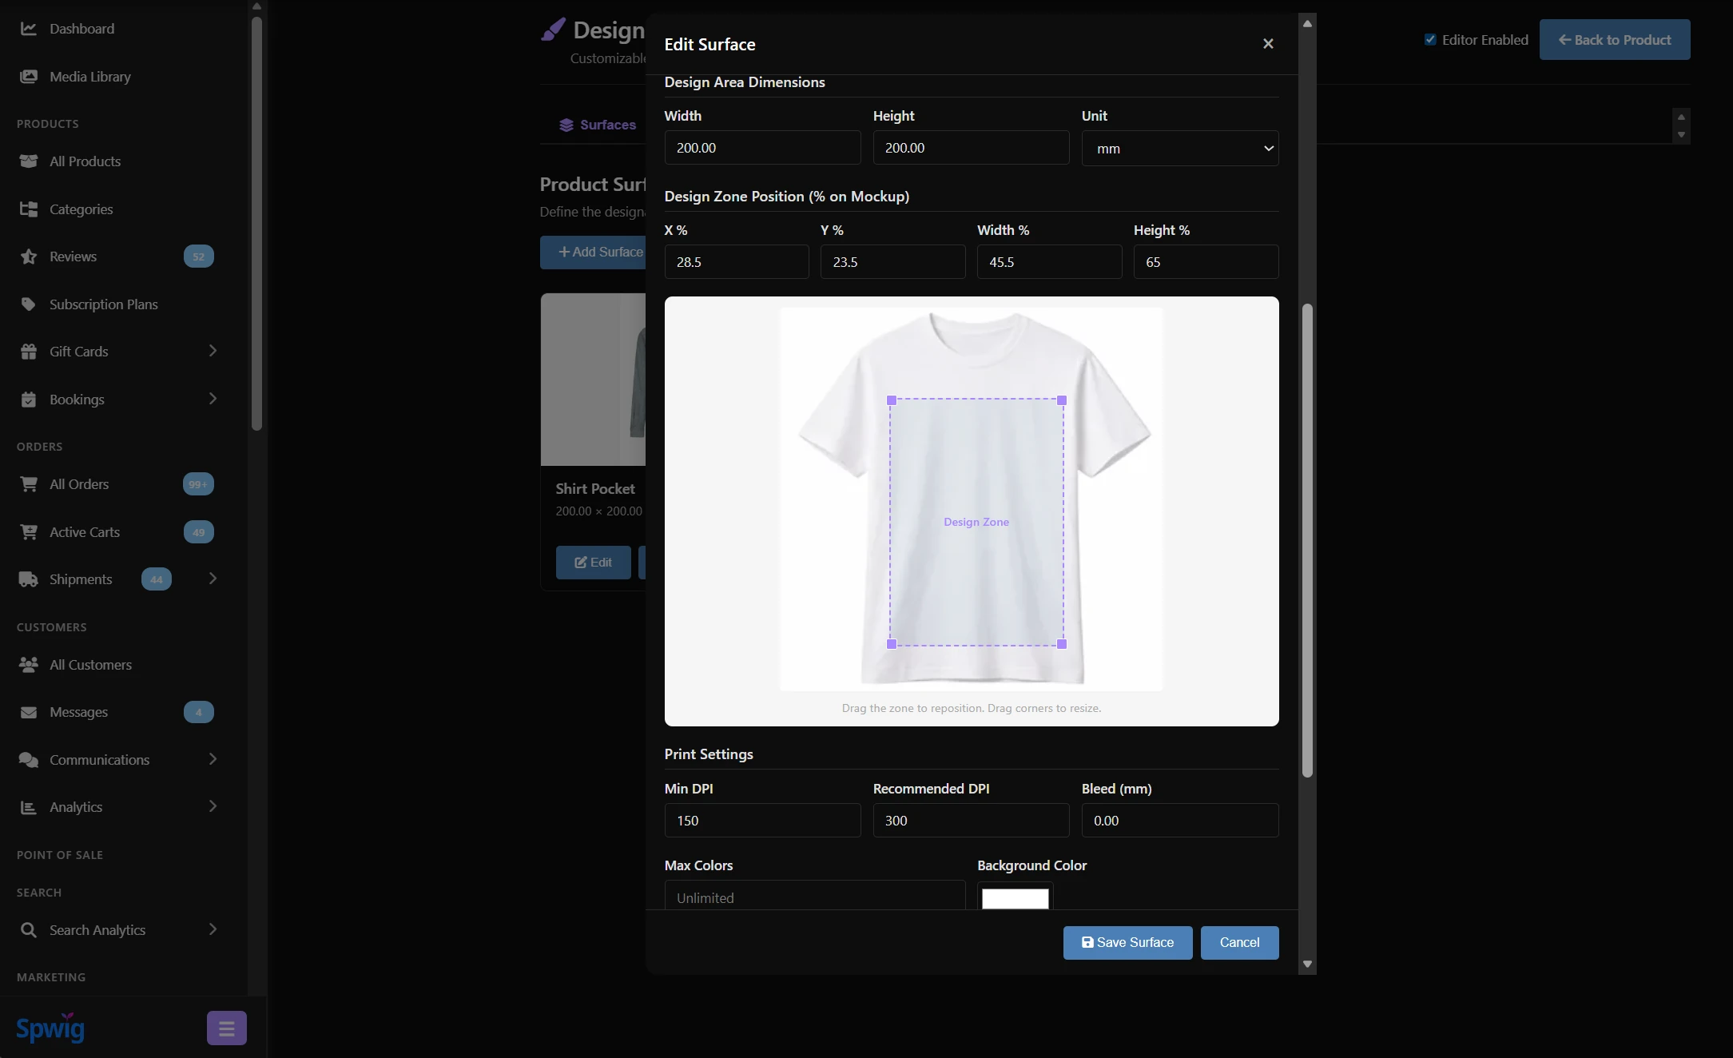Image resolution: width=1733 pixels, height=1058 pixels.
Task: Click the Height % field showing 65
Action: tap(1206, 262)
